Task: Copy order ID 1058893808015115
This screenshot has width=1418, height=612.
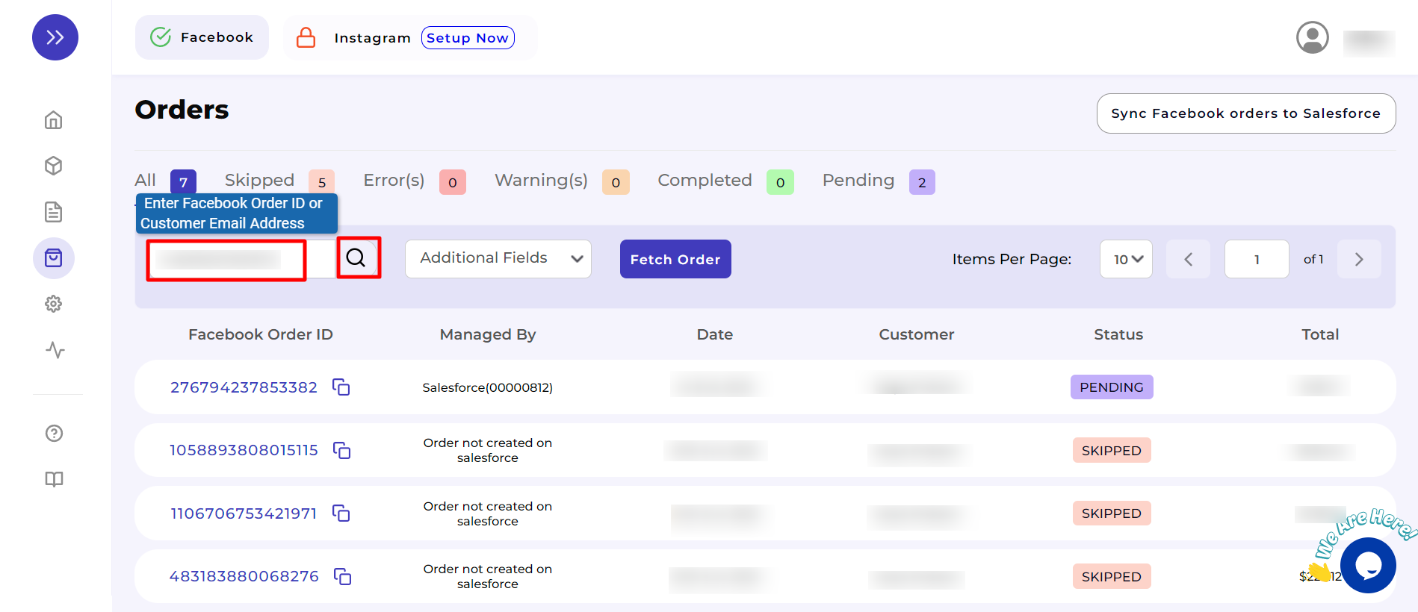Action: 341,451
